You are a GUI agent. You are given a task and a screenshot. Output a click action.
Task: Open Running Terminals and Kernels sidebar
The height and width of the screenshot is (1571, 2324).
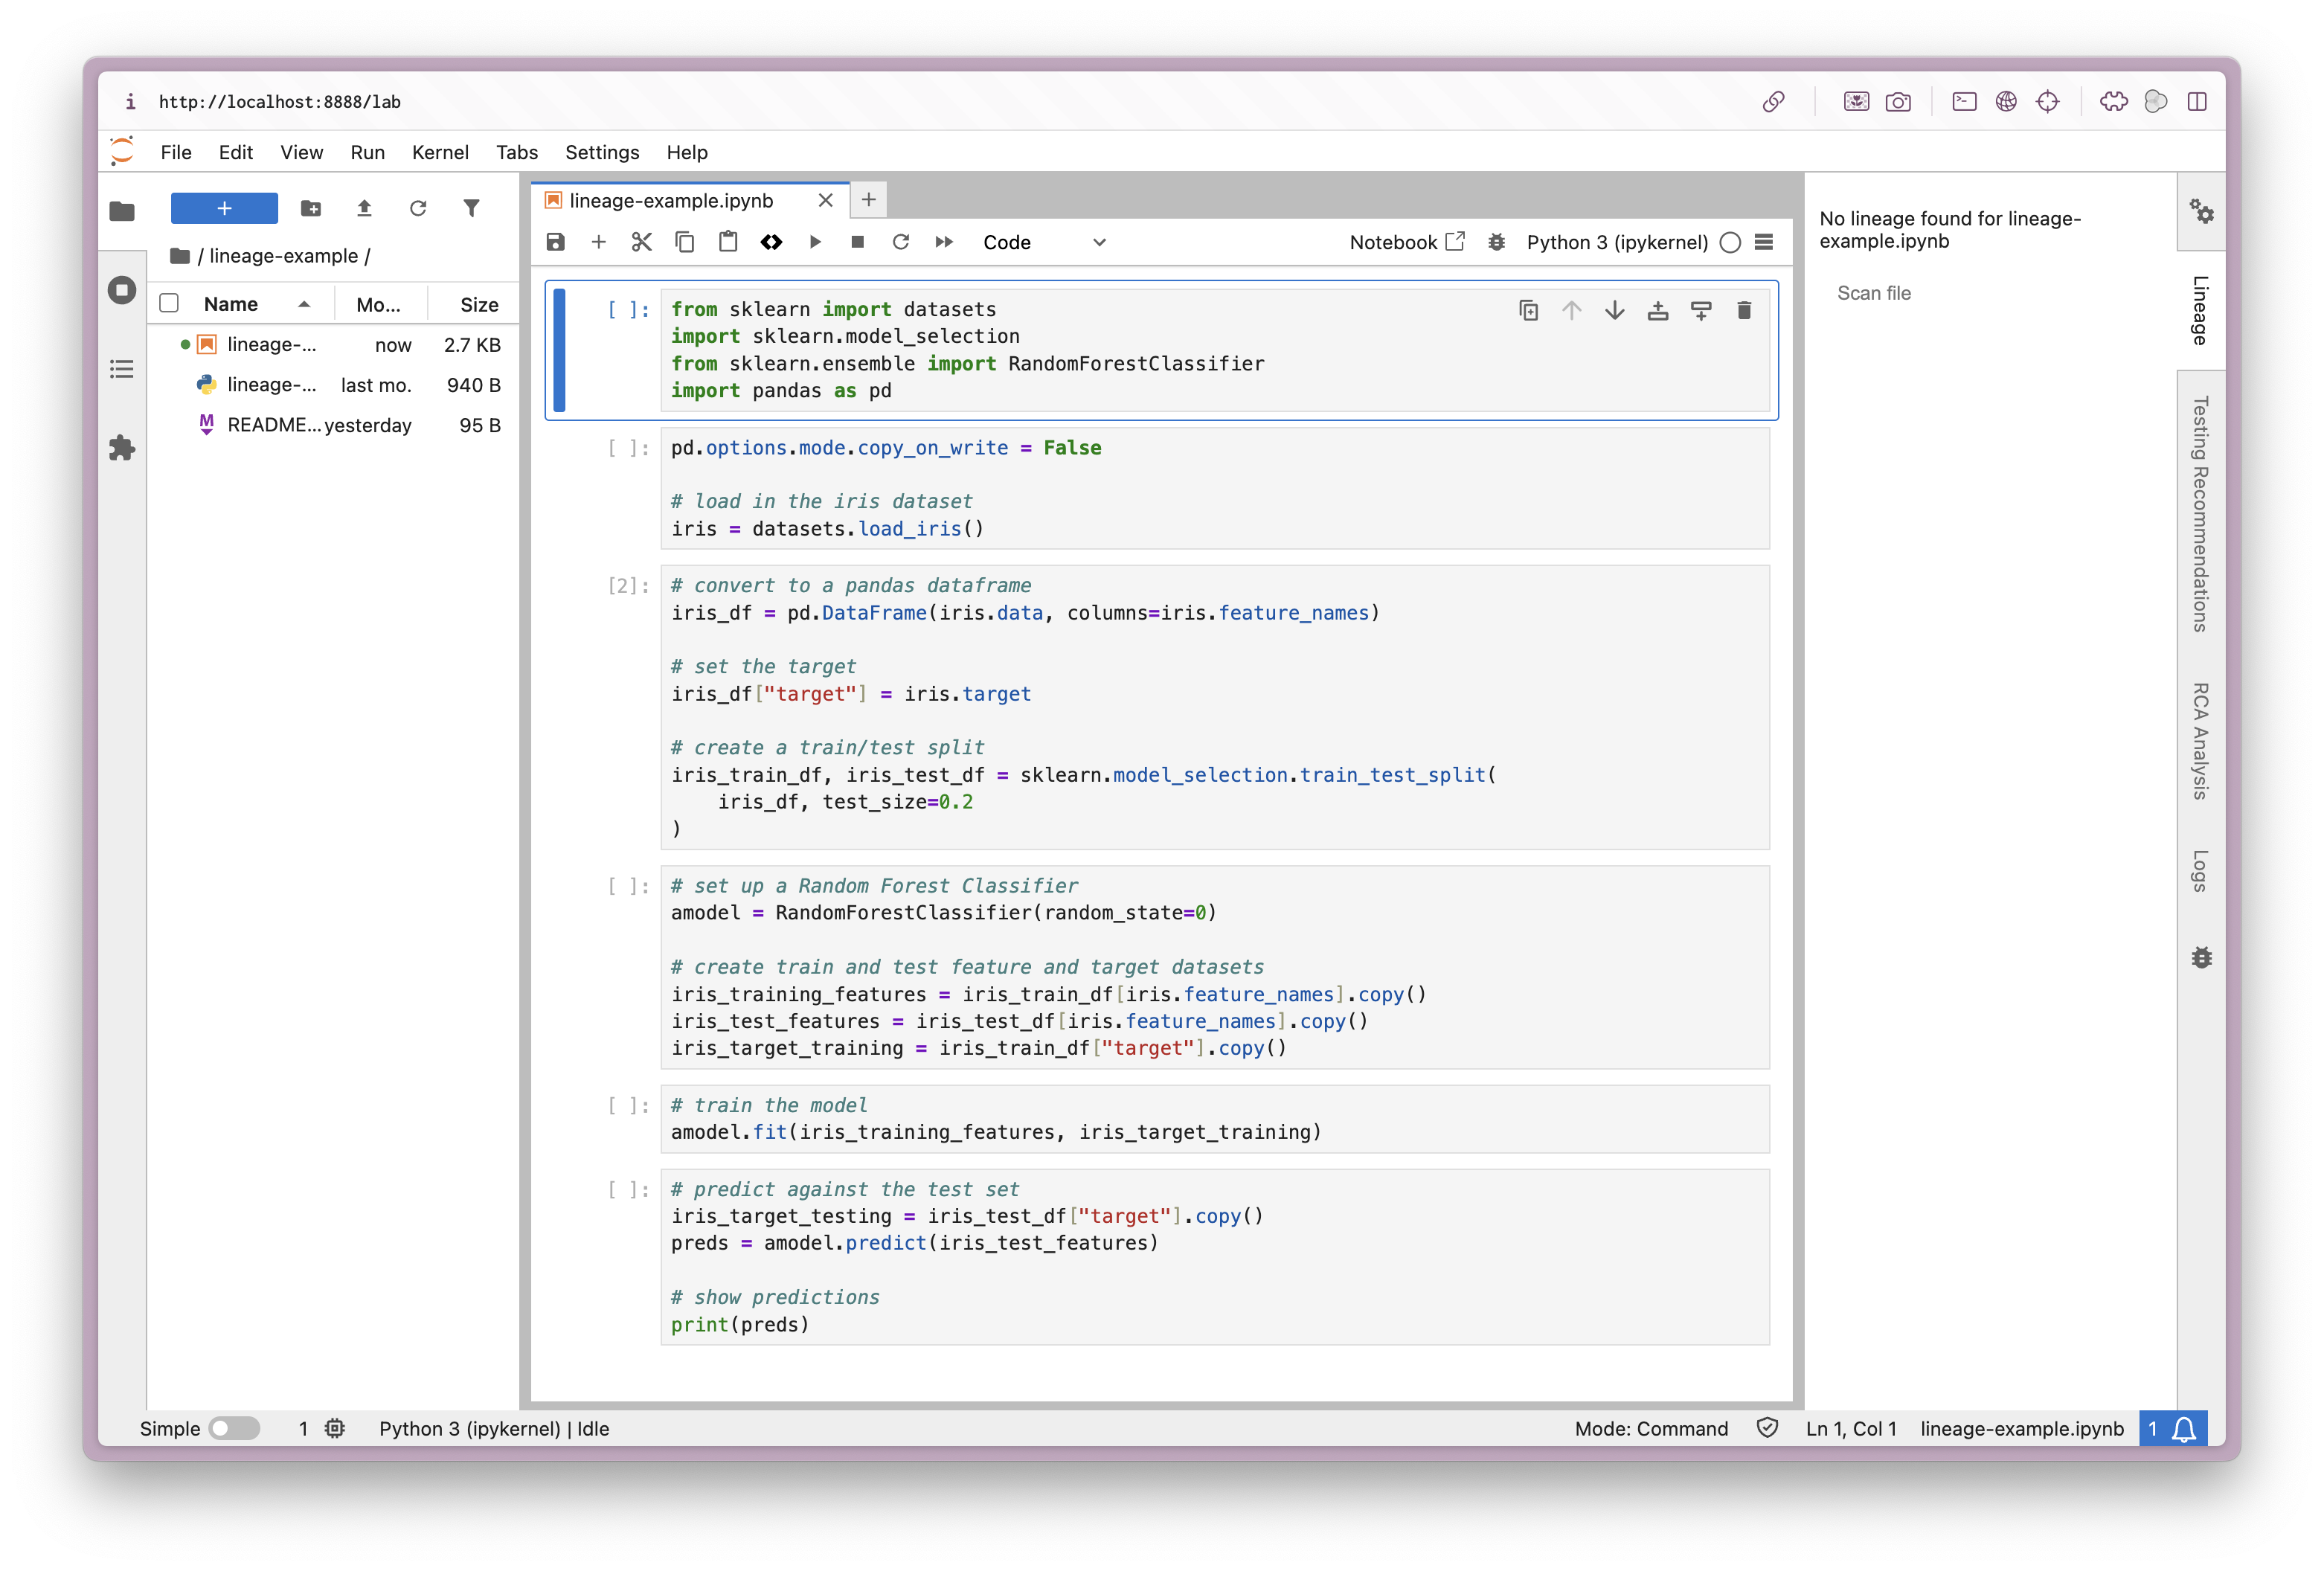[x=122, y=290]
